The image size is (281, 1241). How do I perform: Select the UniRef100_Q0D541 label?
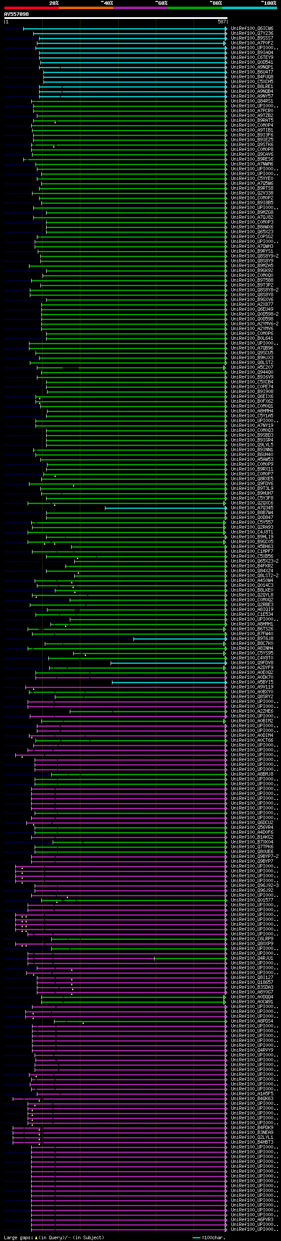[252, 62]
